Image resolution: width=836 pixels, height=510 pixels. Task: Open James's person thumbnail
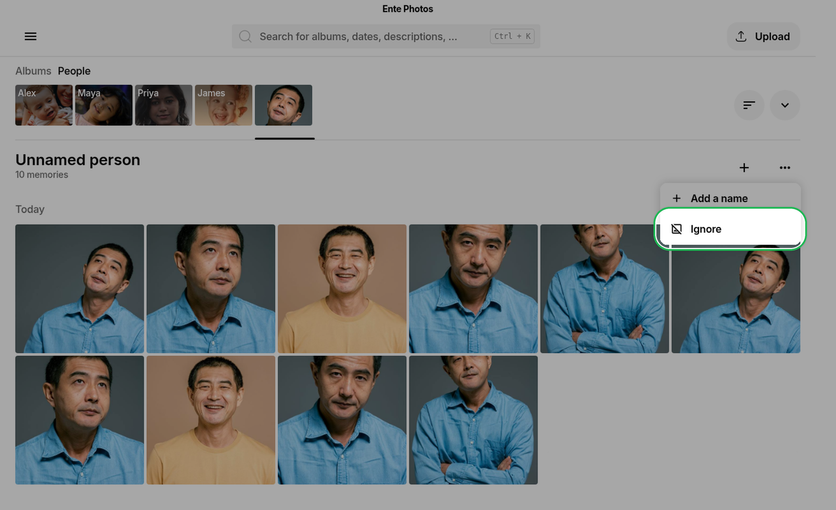tap(224, 105)
